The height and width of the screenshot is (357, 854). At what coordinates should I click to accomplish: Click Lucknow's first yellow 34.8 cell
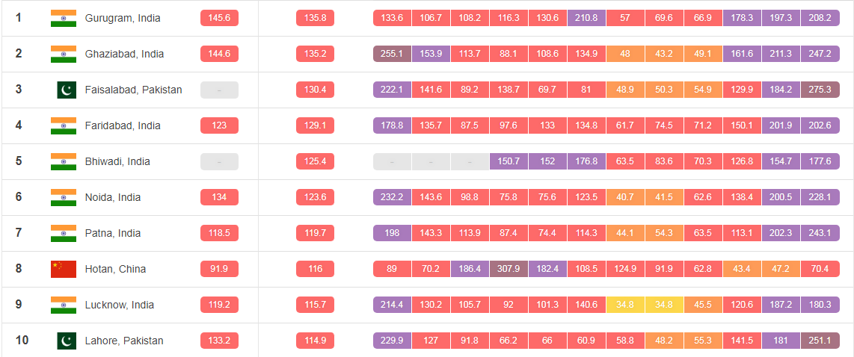point(625,305)
